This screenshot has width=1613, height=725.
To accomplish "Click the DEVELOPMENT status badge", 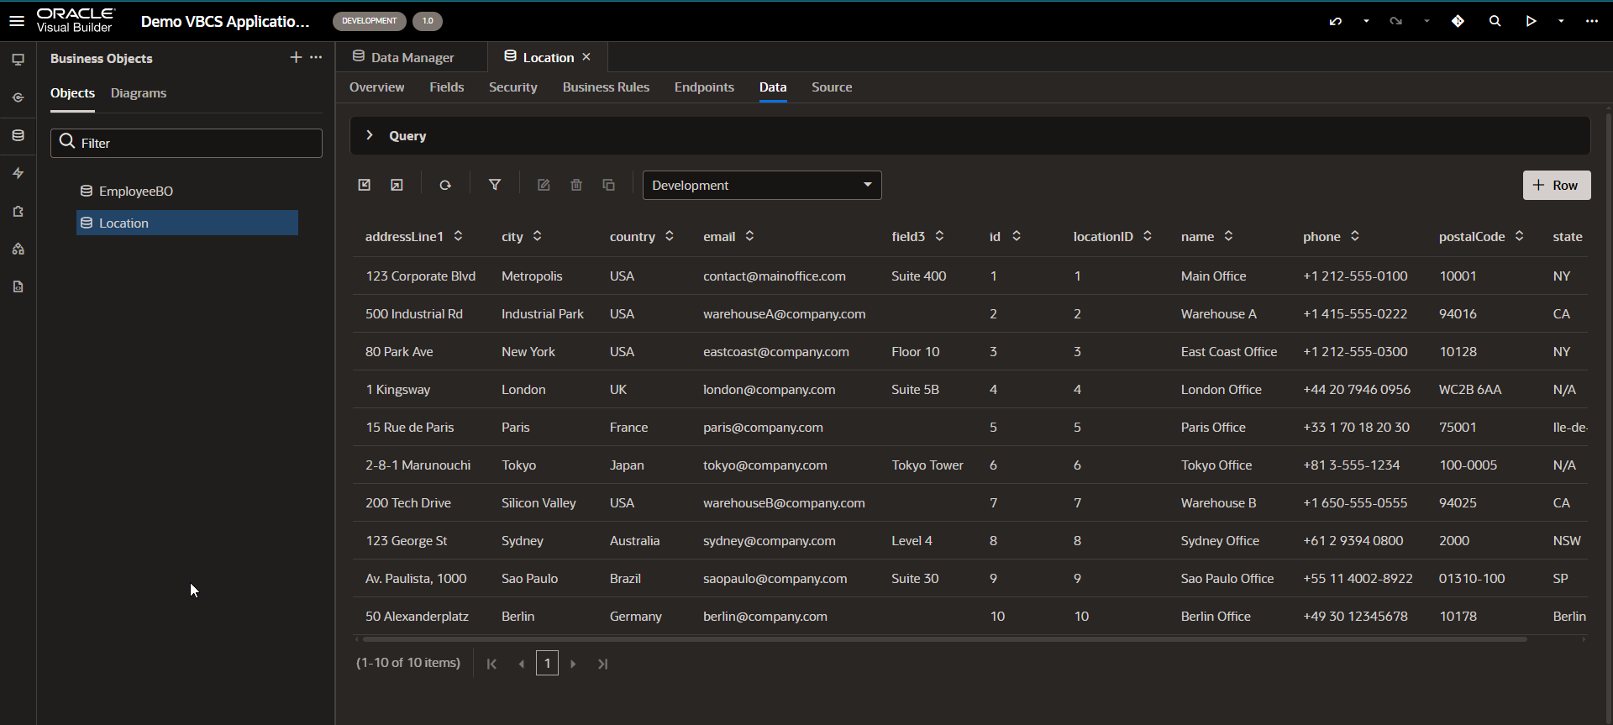I will [370, 21].
